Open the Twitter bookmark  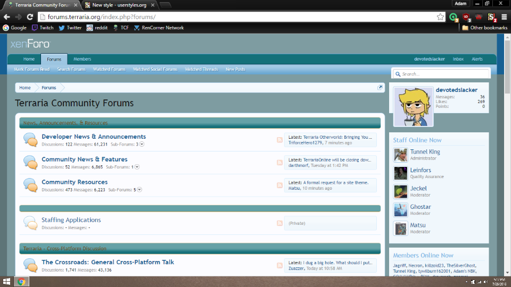[70, 28]
